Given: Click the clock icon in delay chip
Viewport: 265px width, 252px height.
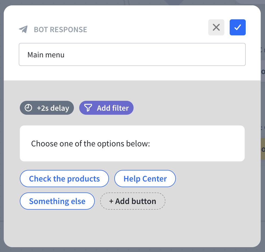Looking at the screenshot, I should point(28,108).
